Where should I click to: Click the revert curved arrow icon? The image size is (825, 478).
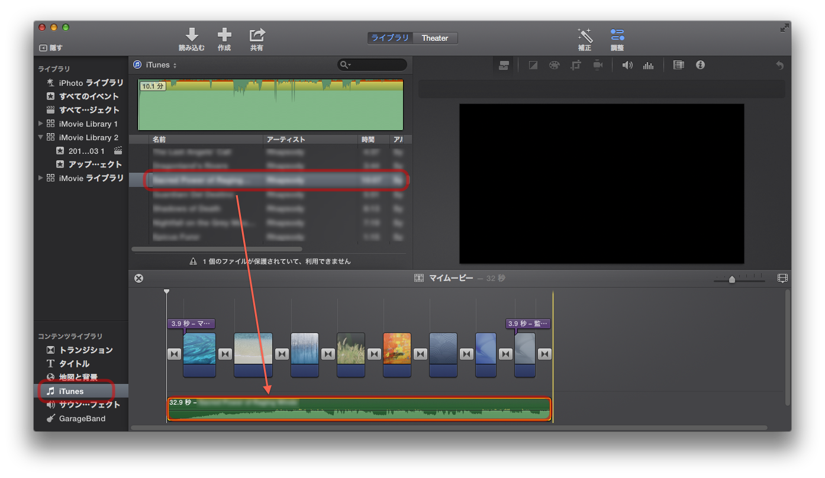pyautogui.click(x=779, y=65)
